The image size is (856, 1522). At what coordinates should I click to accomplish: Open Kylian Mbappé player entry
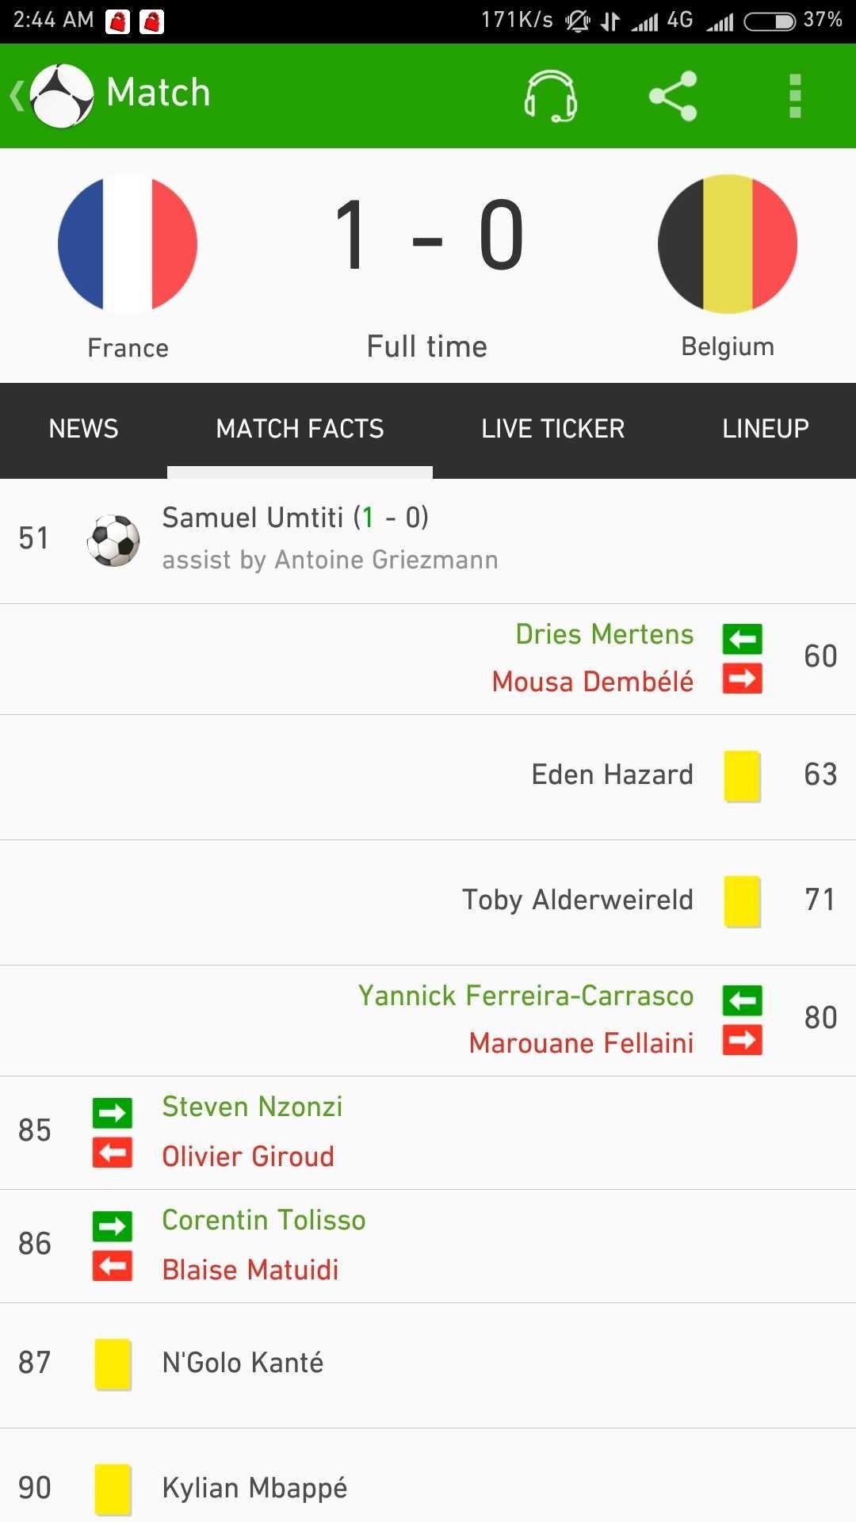pyautogui.click(x=428, y=1476)
